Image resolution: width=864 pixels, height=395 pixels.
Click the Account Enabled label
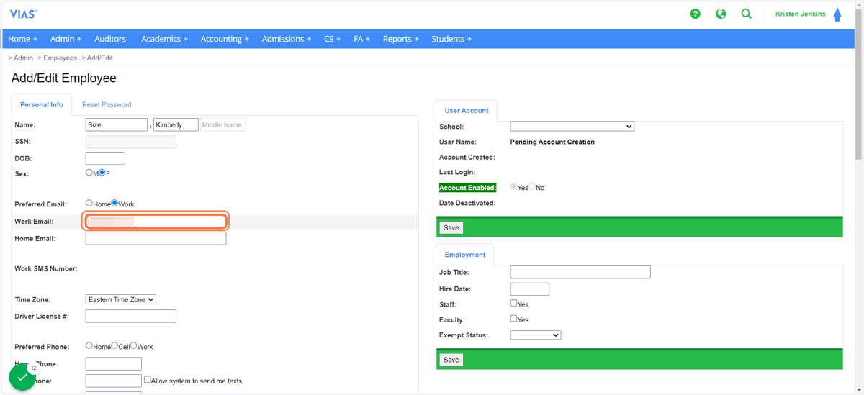(468, 188)
